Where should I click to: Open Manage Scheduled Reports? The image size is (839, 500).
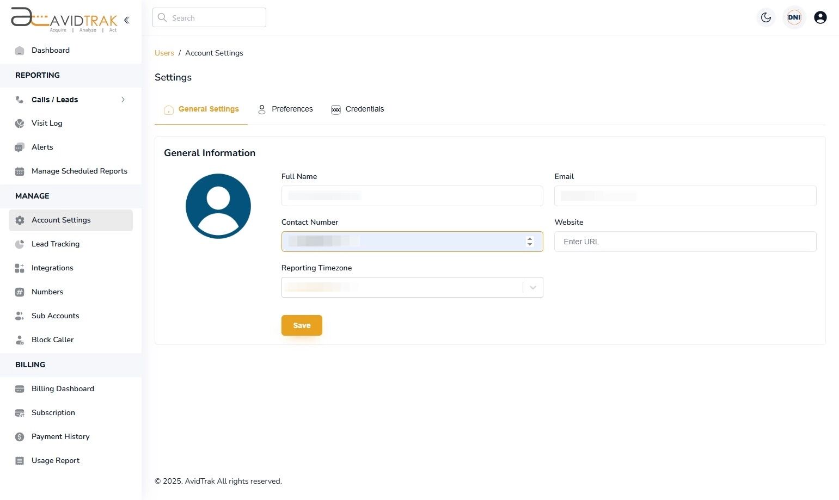pyautogui.click(x=79, y=171)
